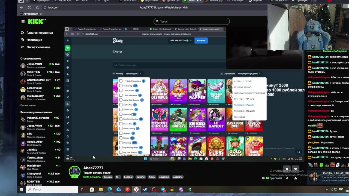
Task: Click Abas77777 live avatar
Action: click(x=74, y=172)
